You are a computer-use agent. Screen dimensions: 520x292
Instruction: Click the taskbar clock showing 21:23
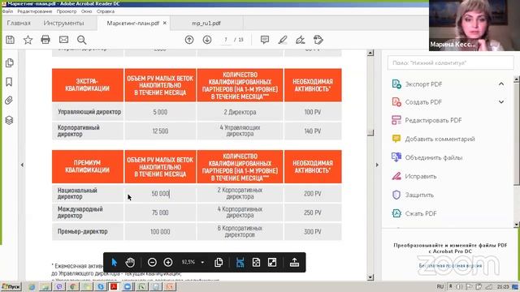tap(503, 286)
